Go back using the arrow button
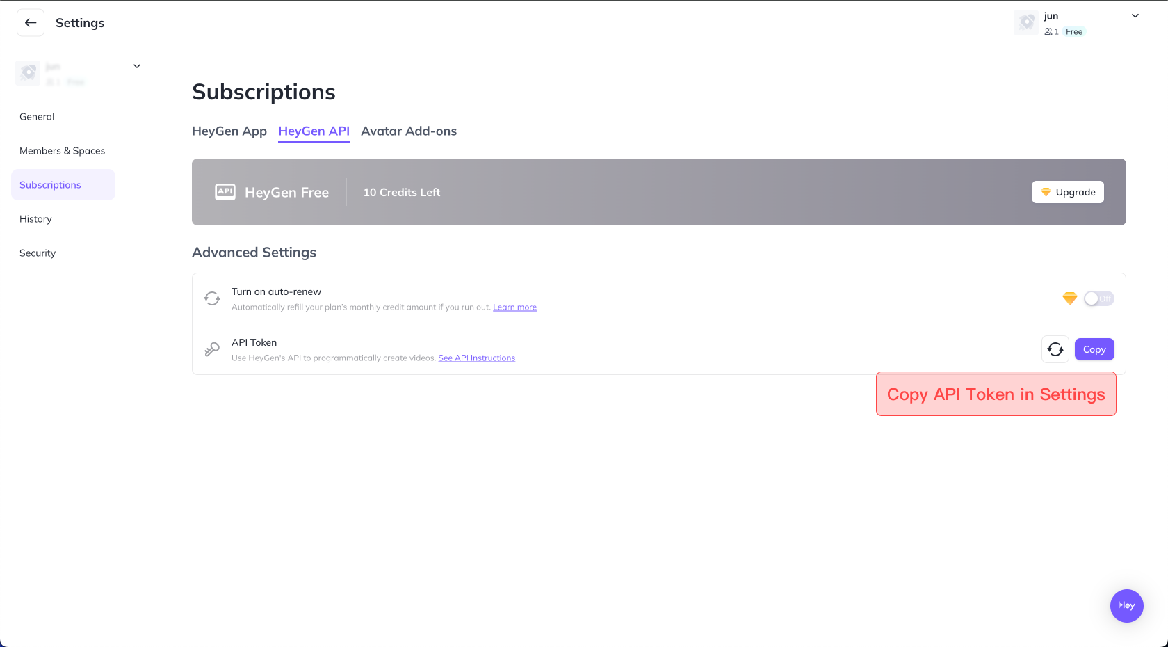 pos(31,23)
